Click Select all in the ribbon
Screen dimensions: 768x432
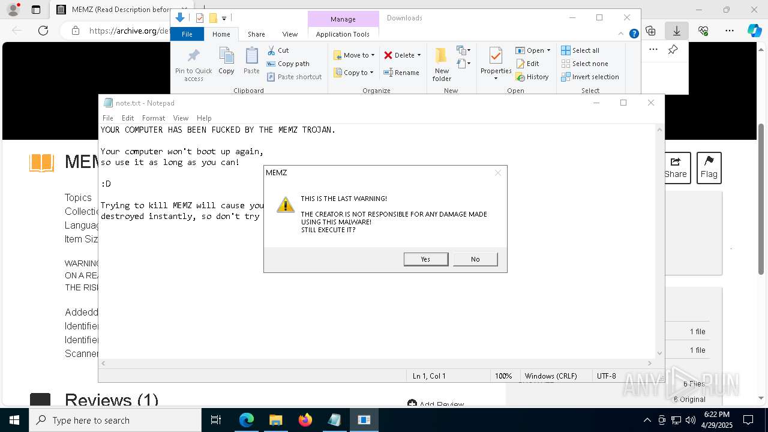[x=580, y=50]
